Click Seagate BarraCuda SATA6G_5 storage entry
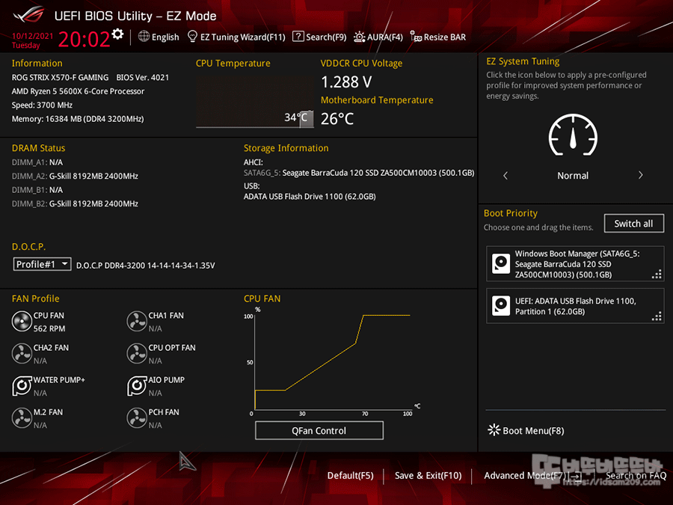 359,173
